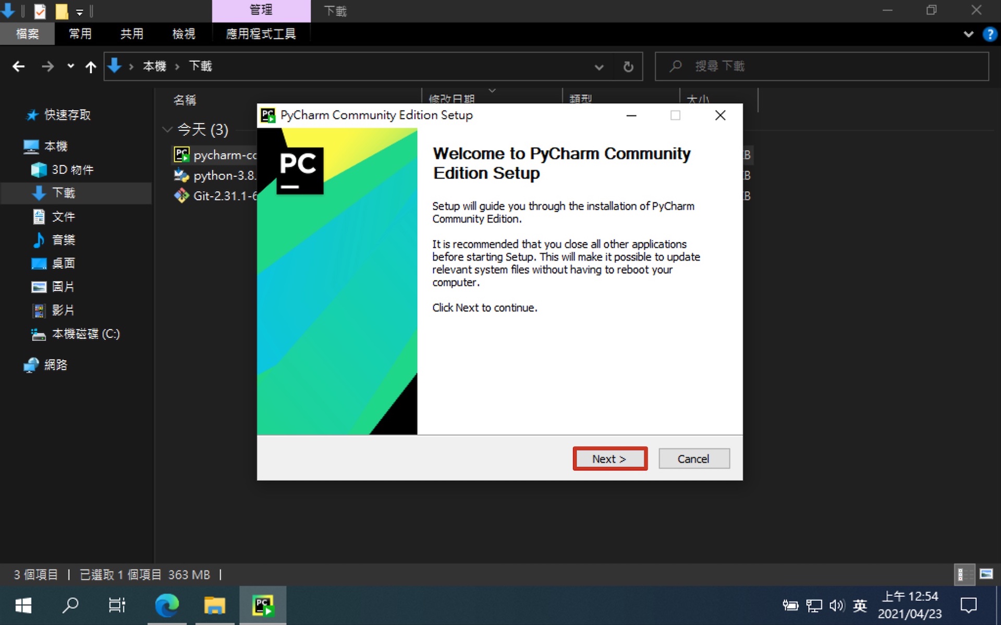The width and height of the screenshot is (1001, 625).
Task: Switch to the 共用 ribbon tab
Action: tap(132, 34)
